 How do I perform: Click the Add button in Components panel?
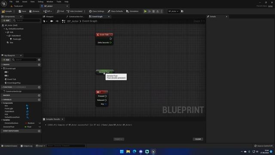(6, 20)
